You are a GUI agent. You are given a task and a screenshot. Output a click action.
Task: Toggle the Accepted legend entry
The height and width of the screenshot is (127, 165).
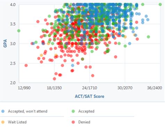(x=83, y=111)
